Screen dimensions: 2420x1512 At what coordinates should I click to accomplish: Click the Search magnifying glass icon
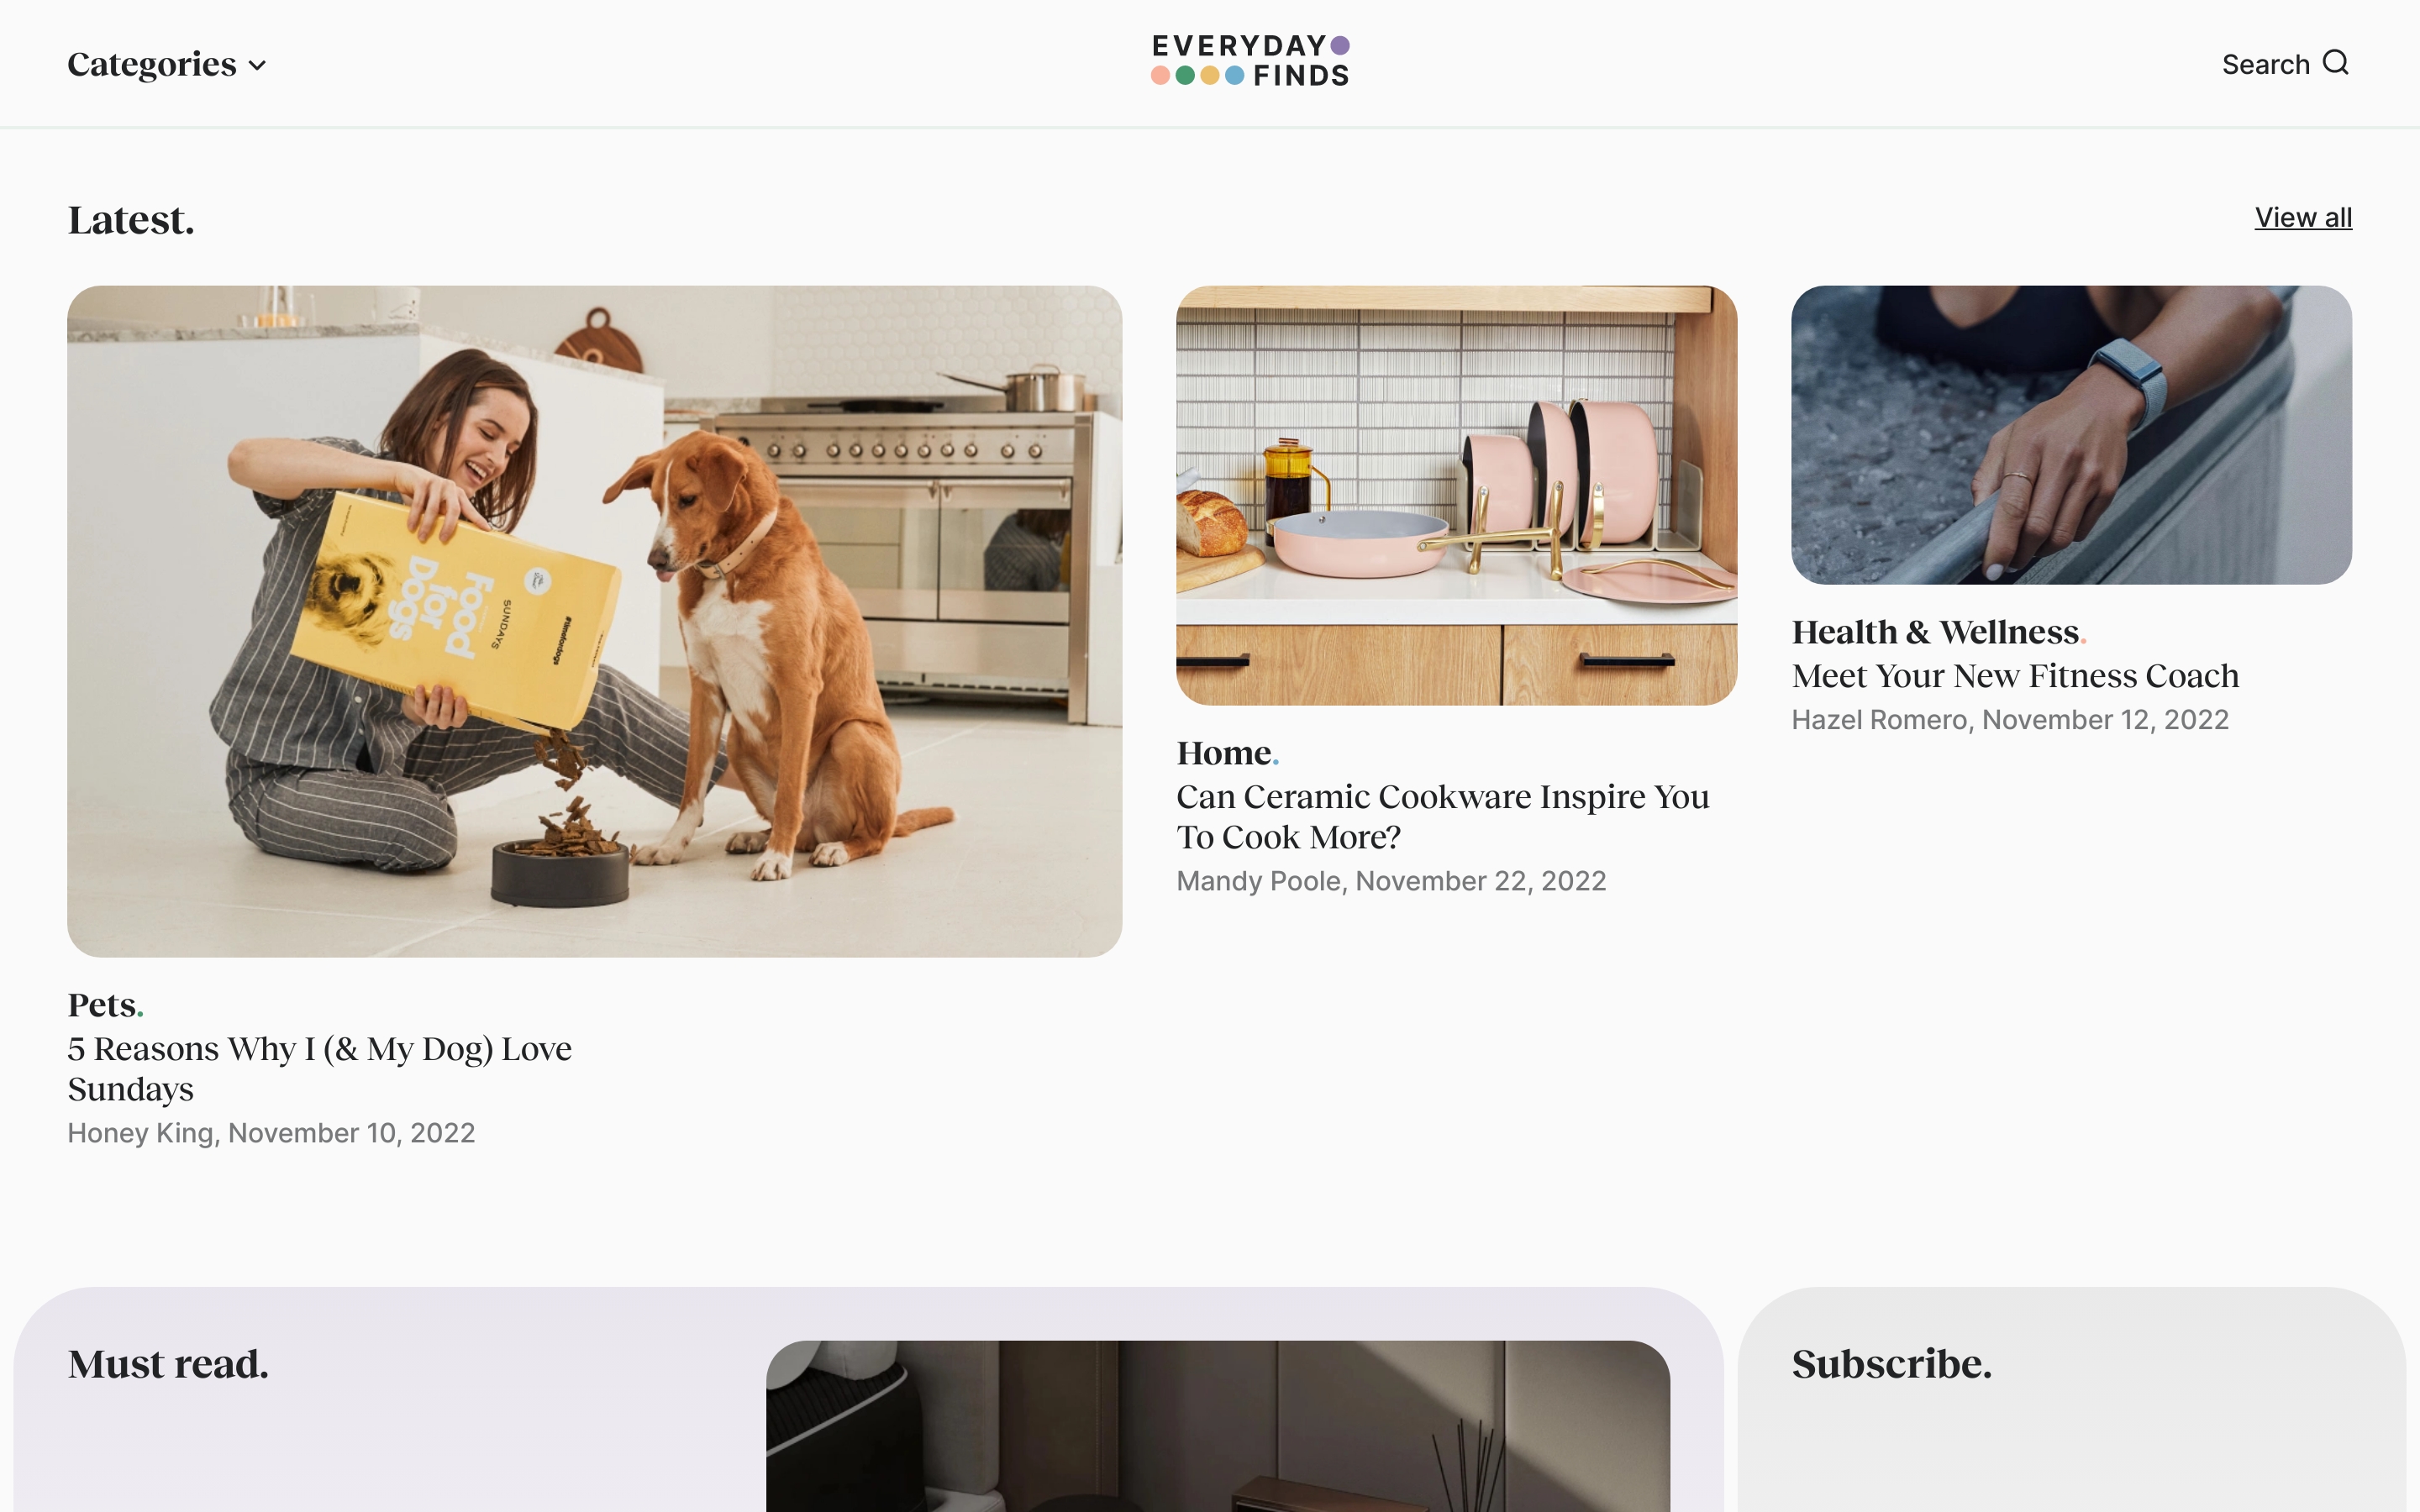tap(2335, 63)
